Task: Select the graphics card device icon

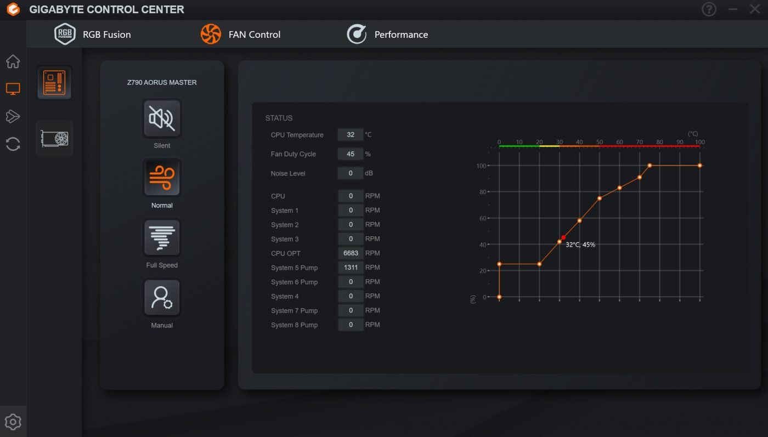Action: coord(54,139)
